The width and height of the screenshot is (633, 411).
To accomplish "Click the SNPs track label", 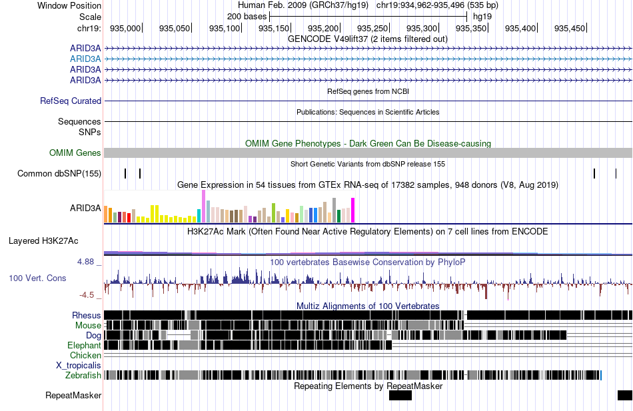I will 90,132.
